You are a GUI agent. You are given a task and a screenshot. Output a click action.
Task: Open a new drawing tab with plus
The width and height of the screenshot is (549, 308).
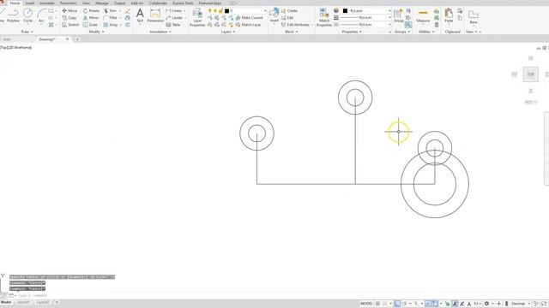tap(77, 39)
